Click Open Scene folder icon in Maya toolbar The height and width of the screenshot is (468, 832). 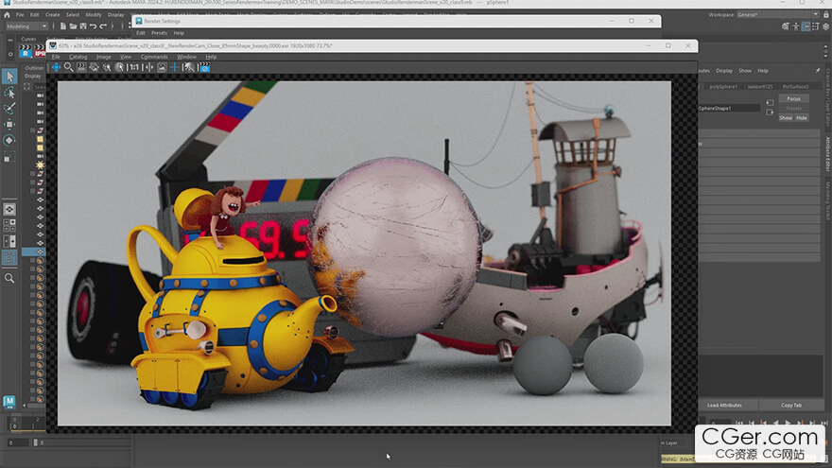[73, 26]
